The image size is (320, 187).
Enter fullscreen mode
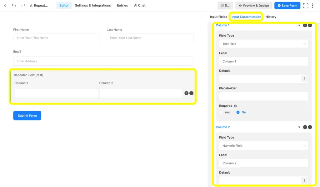pyautogui.click(x=306, y=6)
